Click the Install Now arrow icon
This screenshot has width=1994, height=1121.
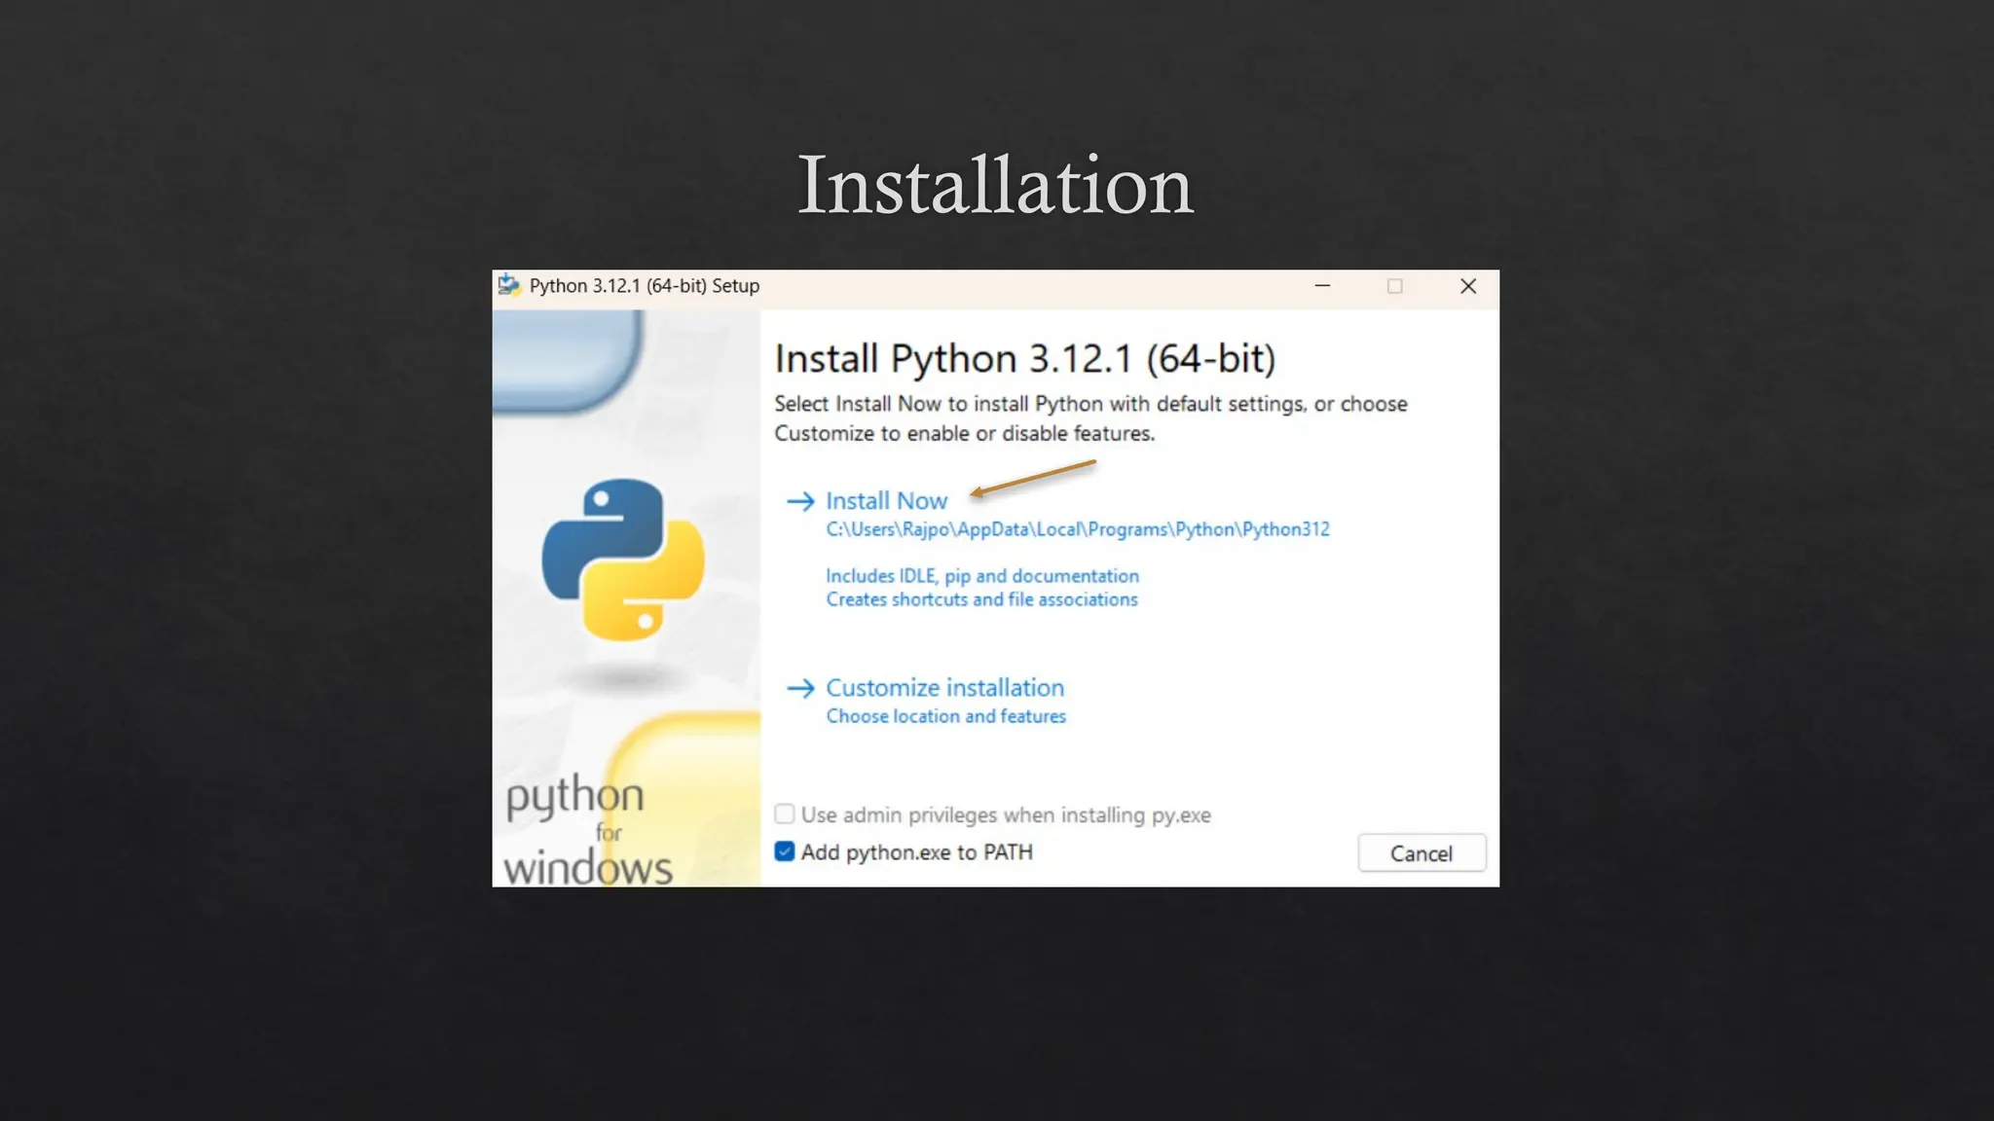coord(800,501)
